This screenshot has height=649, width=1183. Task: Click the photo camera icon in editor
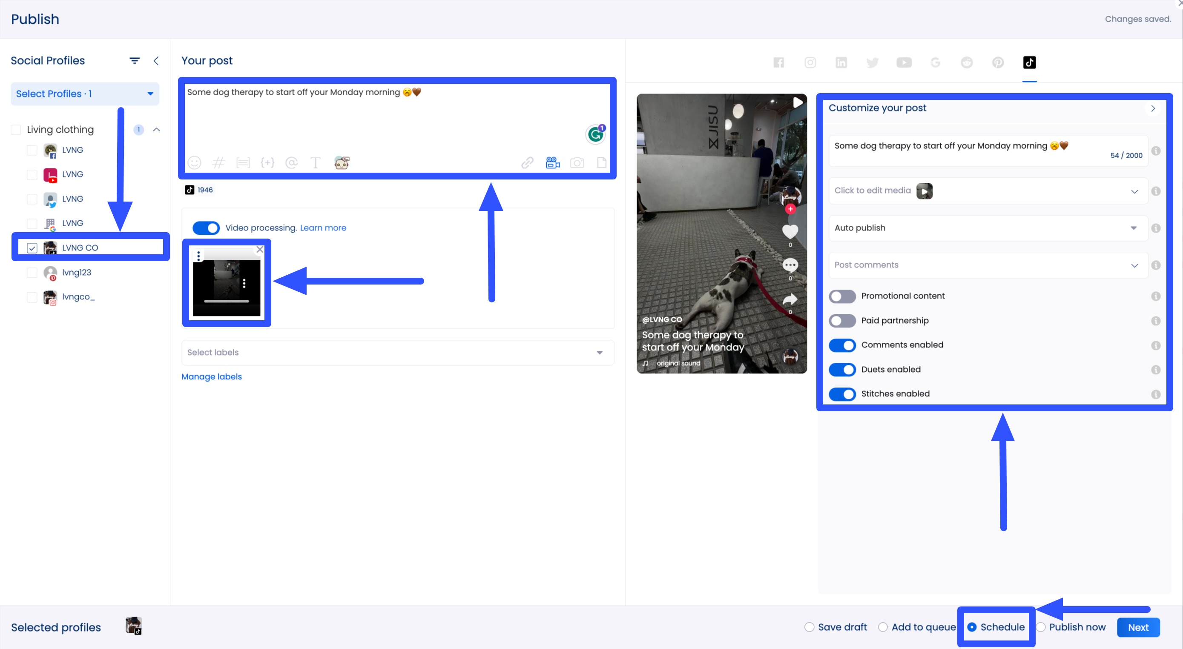pos(577,162)
